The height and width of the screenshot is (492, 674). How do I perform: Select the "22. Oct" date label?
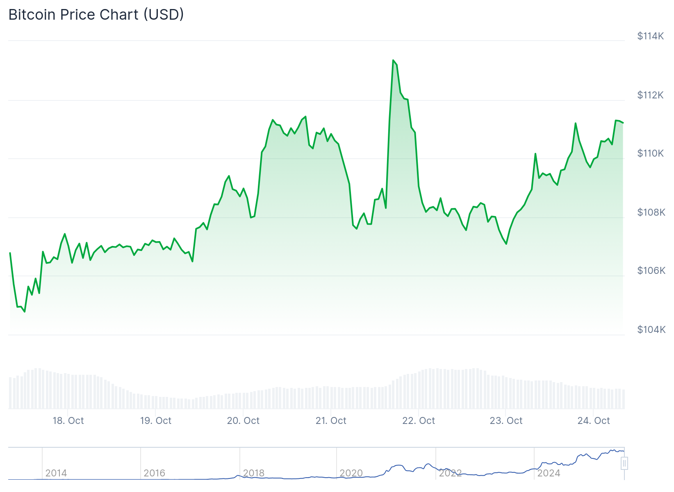[x=419, y=421]
